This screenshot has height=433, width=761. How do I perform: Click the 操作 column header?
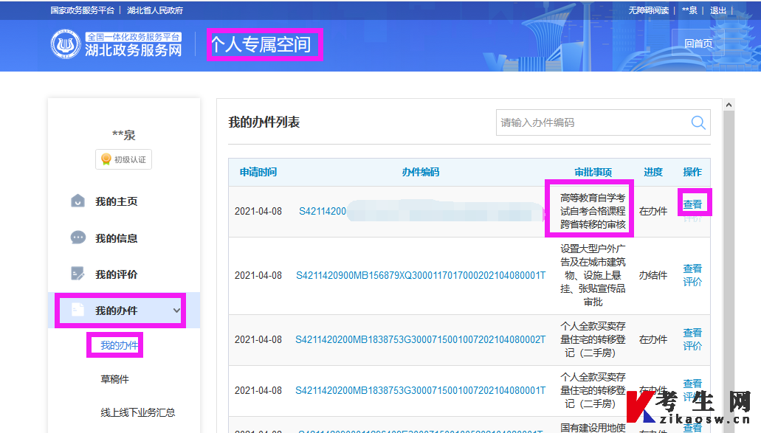[x=692, y=172]
